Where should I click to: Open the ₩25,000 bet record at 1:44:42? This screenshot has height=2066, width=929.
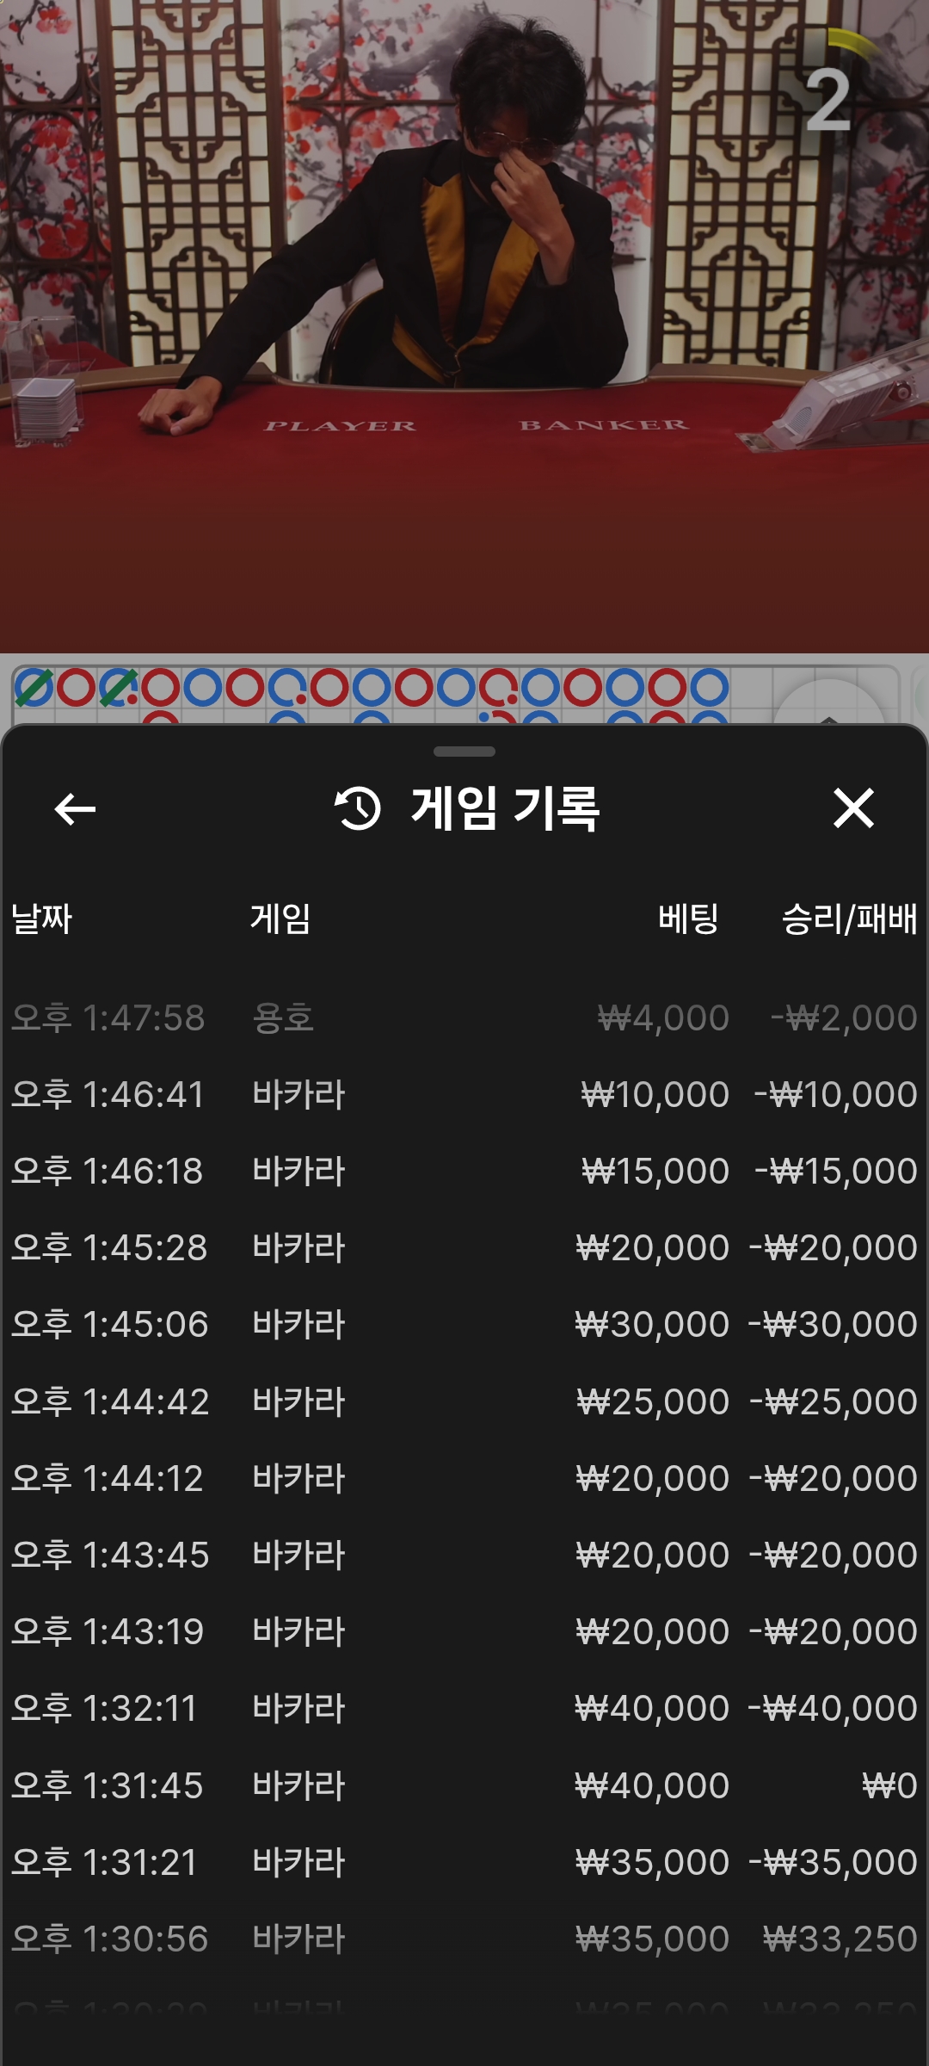464,1402
